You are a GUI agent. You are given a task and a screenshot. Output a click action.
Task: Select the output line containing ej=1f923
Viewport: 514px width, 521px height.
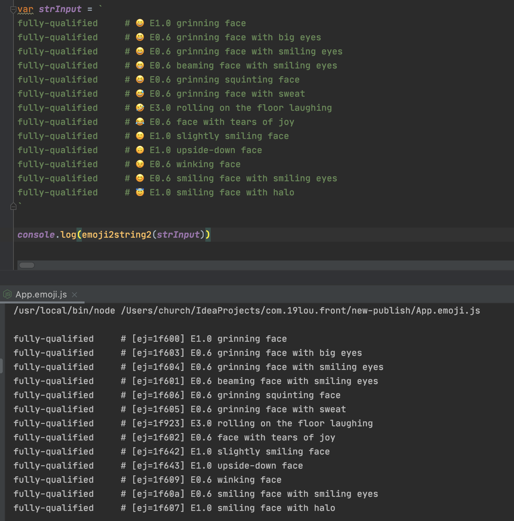tap(193, 423)
